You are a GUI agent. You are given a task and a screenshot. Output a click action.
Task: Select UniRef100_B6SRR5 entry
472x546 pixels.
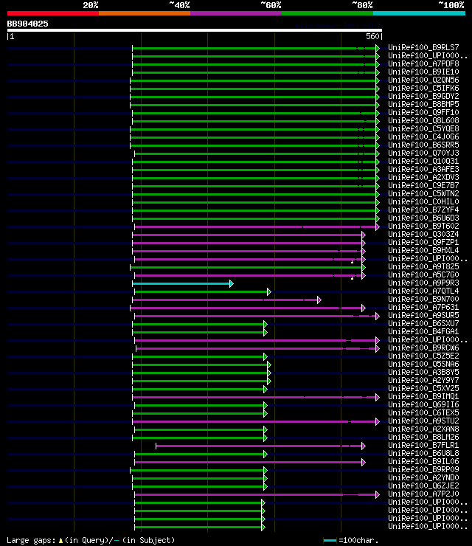tap(423, 145)
